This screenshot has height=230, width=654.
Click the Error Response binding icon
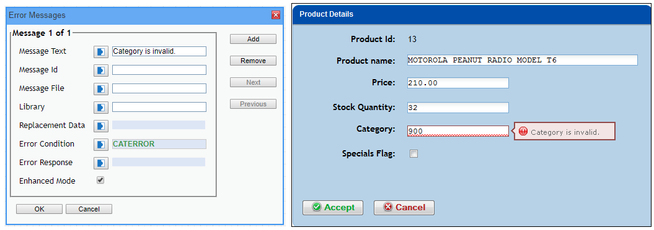tap(100, 163)
